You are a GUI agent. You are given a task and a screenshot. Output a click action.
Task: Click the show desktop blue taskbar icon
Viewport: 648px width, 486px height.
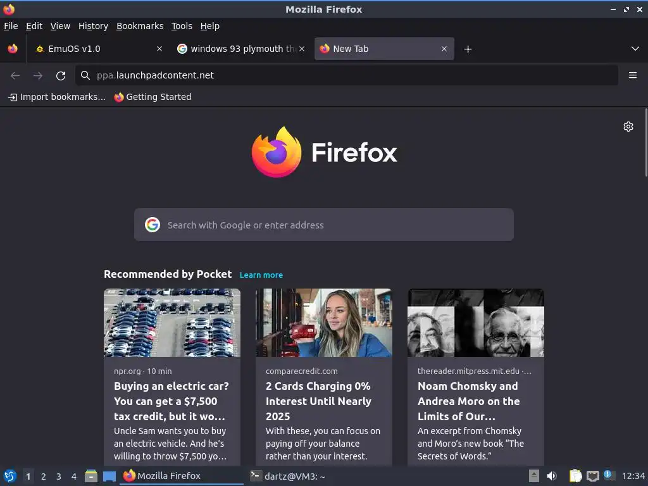click(x=109, y=477)
